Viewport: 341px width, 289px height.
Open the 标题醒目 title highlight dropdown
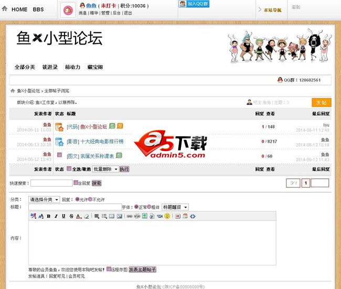(175, 207)
